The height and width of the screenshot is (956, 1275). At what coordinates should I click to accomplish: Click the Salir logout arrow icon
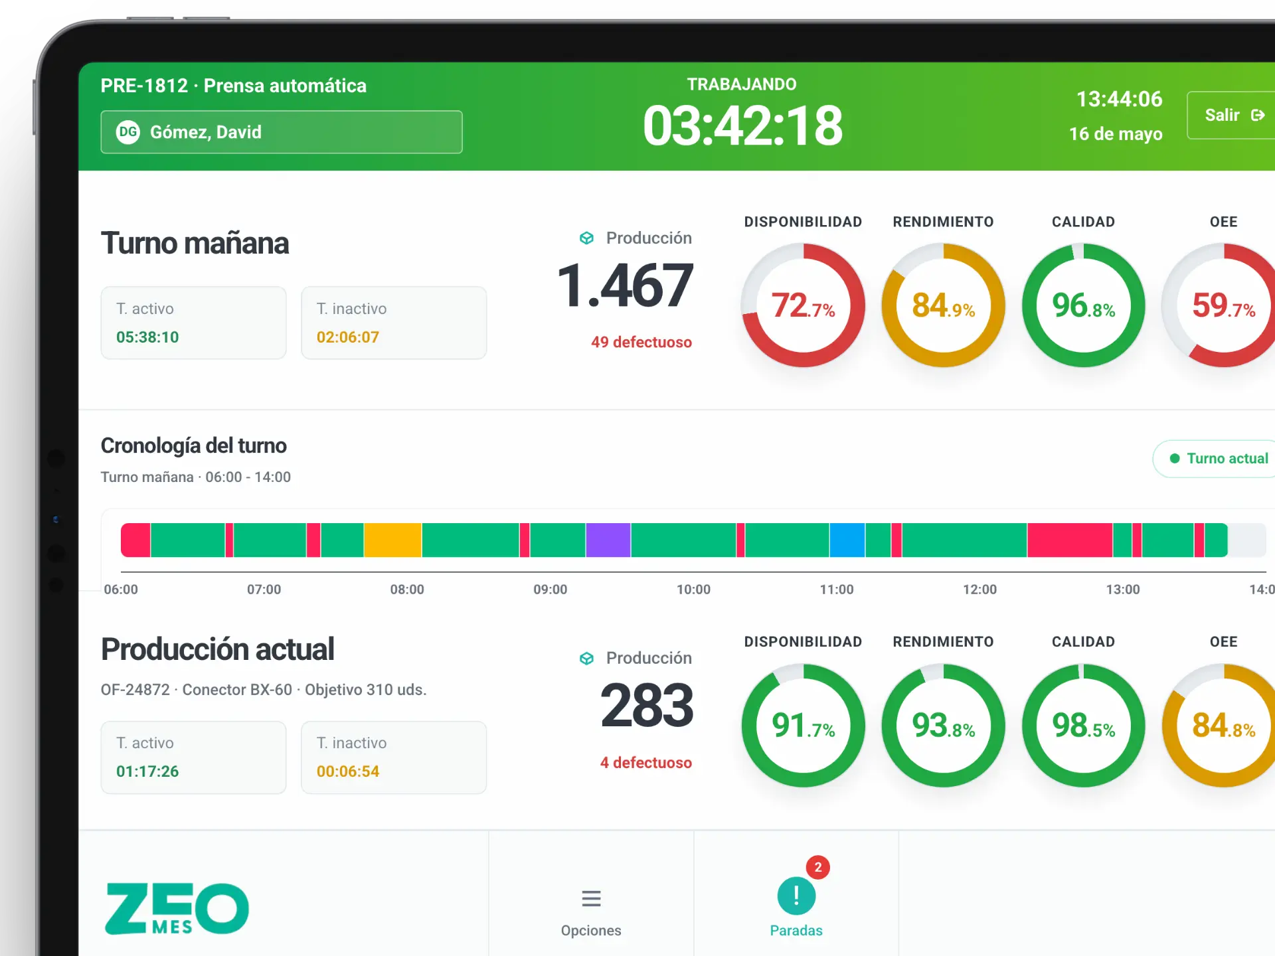pyautogui.click(x=1258, y=116)
